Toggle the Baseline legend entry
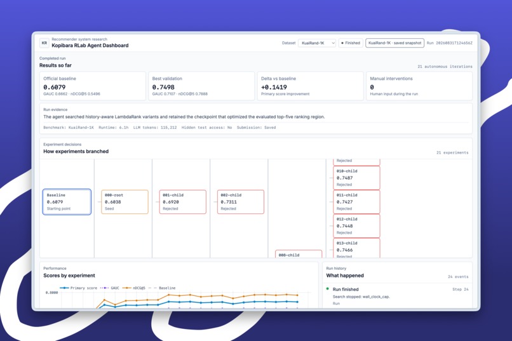 point(162,288)
